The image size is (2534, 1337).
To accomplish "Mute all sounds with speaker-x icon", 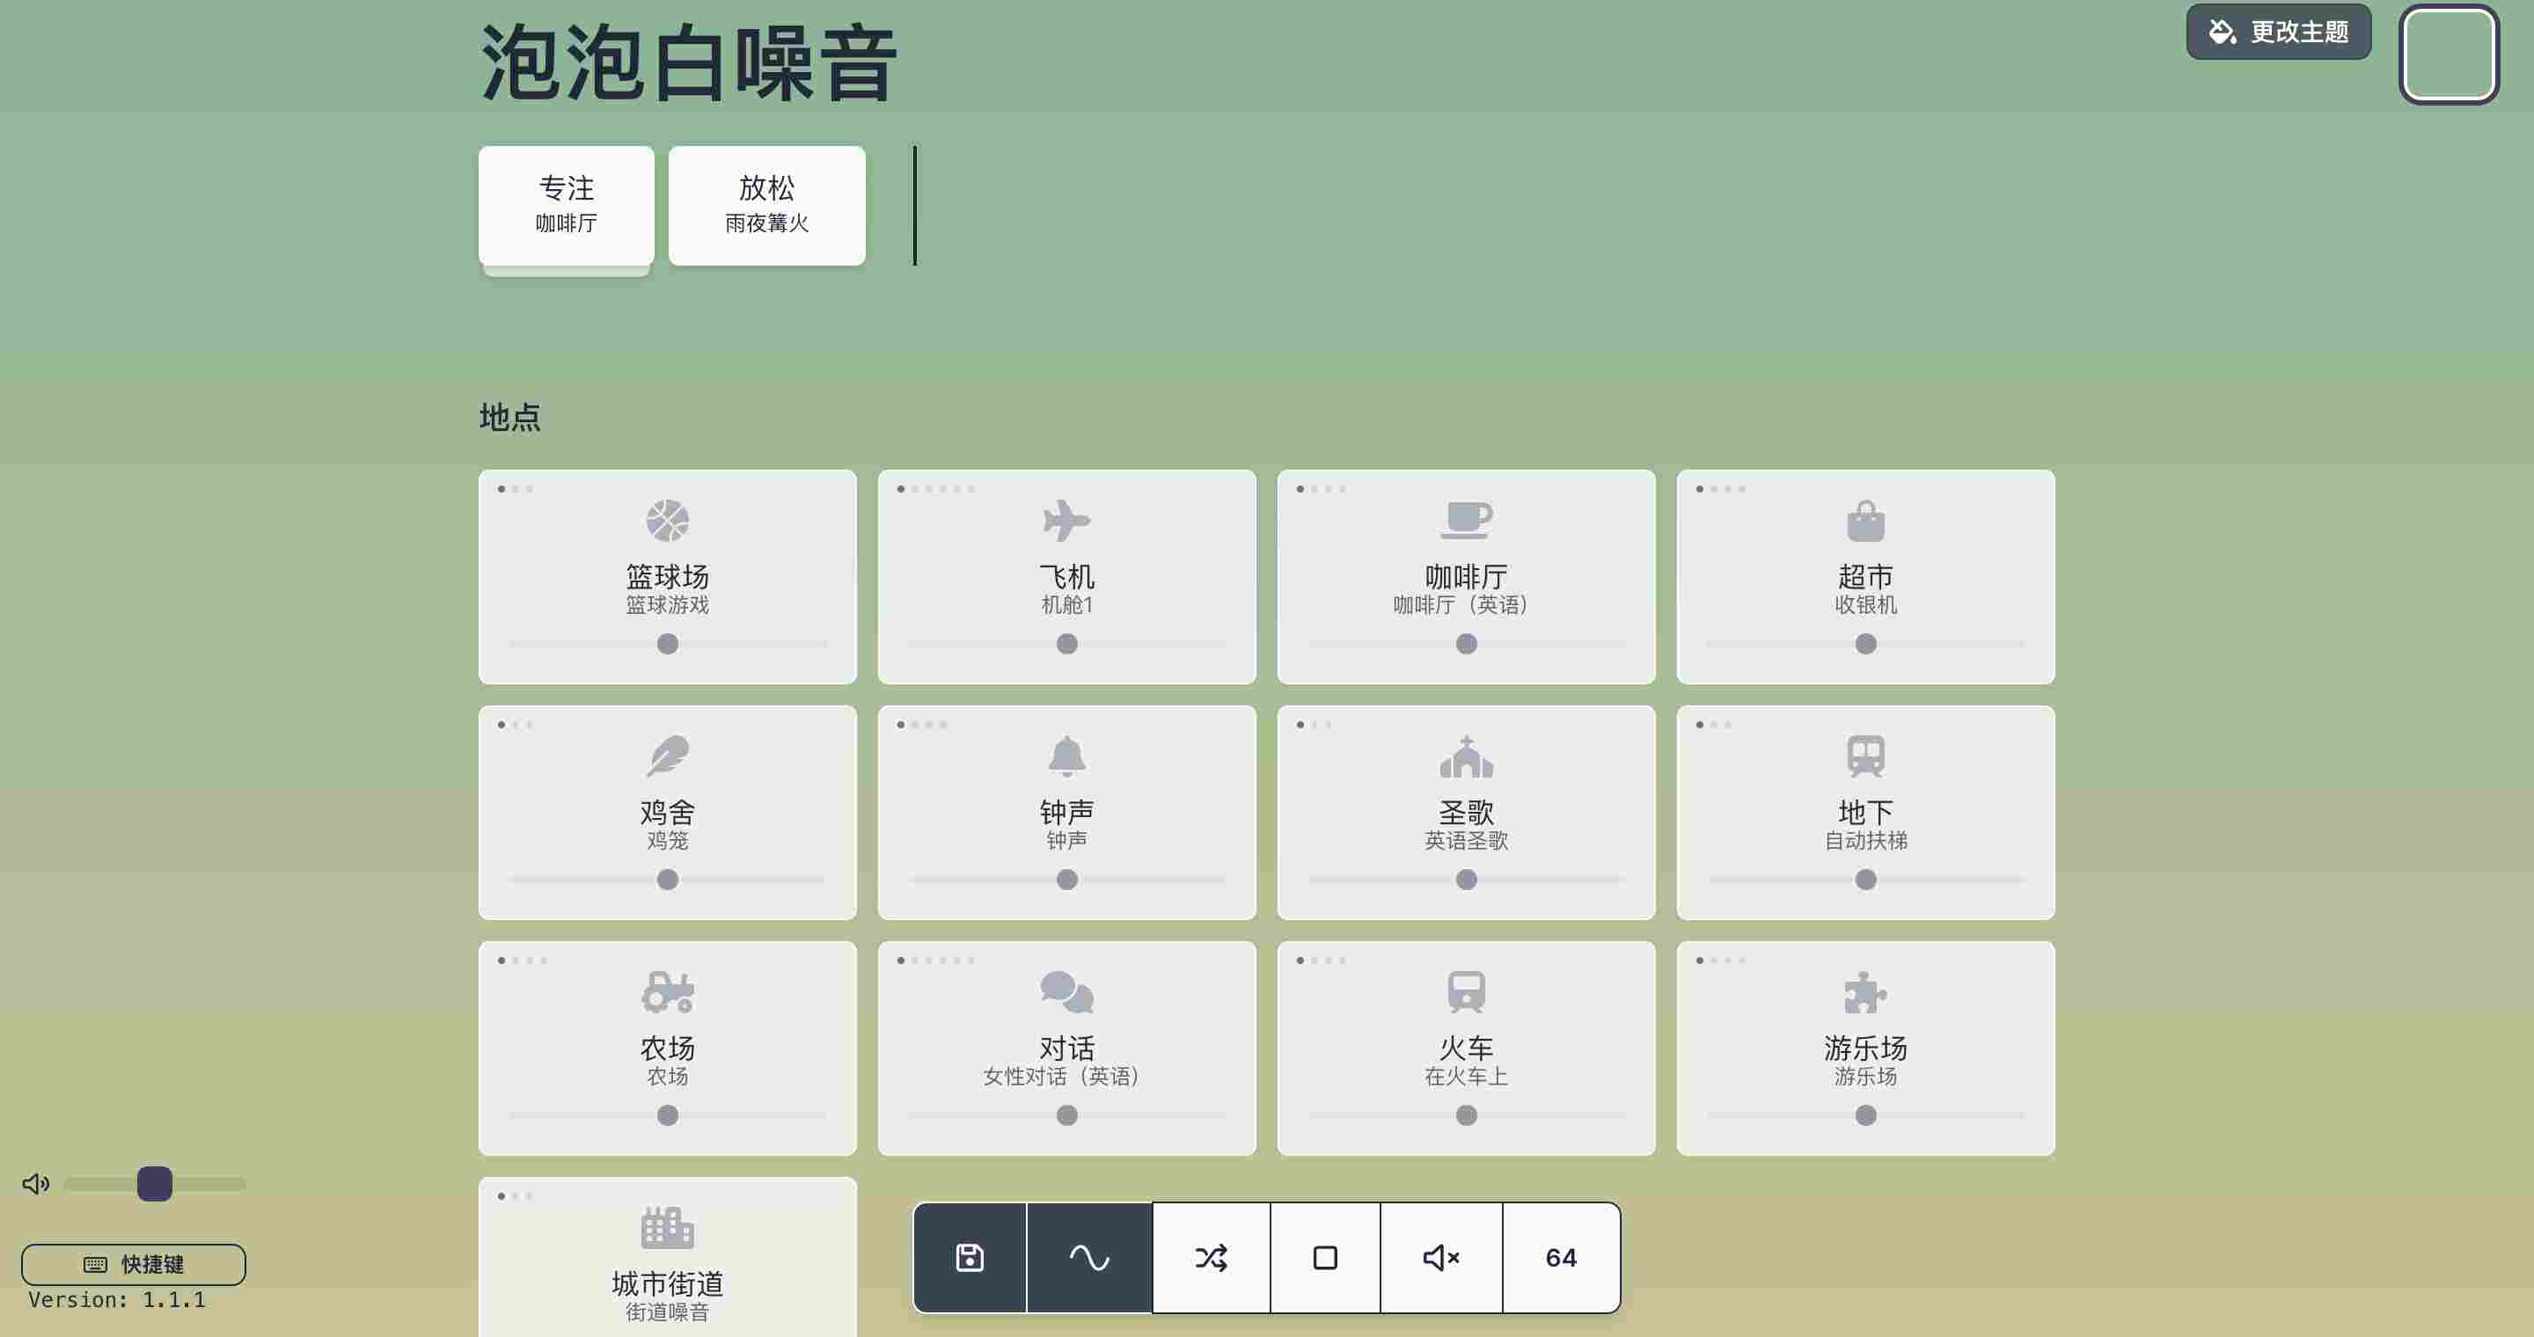I will (x=1441, y=1257).
